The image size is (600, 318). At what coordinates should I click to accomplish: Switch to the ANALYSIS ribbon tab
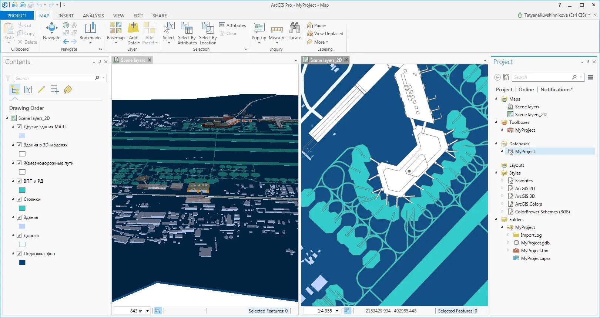(x=93, y=16)
